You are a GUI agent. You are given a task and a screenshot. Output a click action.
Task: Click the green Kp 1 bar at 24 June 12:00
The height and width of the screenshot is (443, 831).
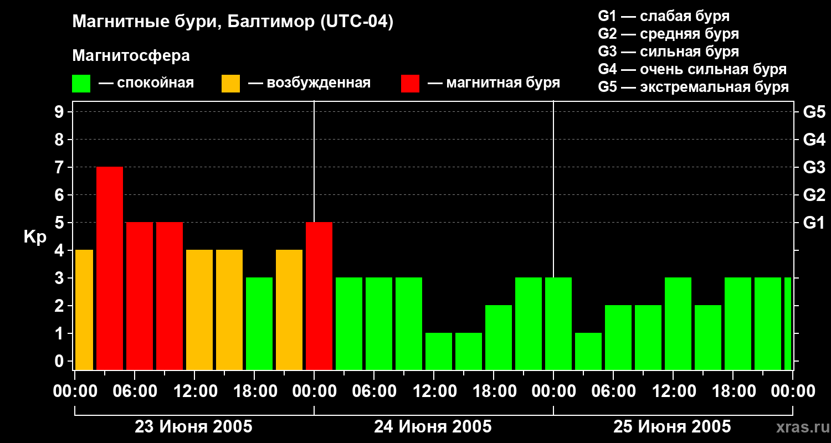click(439, 351)
